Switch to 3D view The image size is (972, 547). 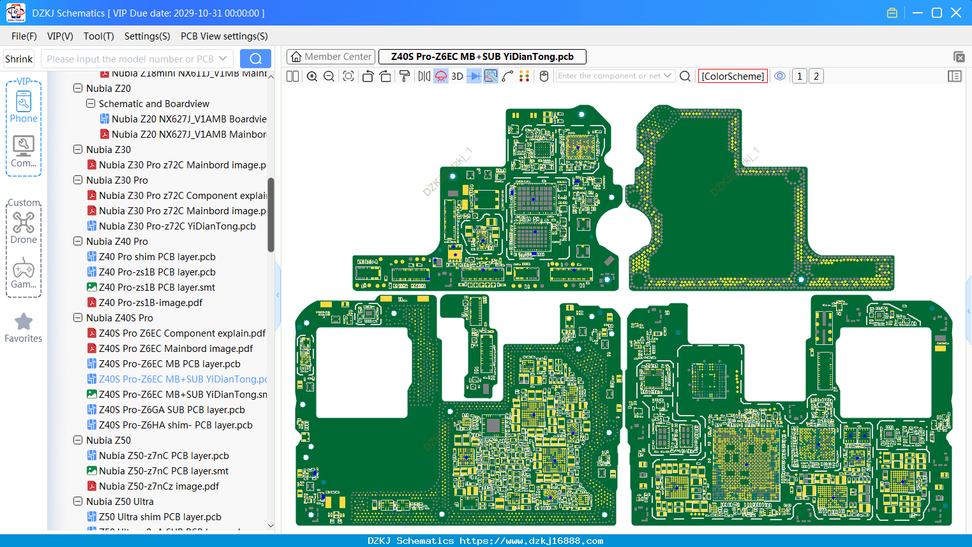[457, 76]
